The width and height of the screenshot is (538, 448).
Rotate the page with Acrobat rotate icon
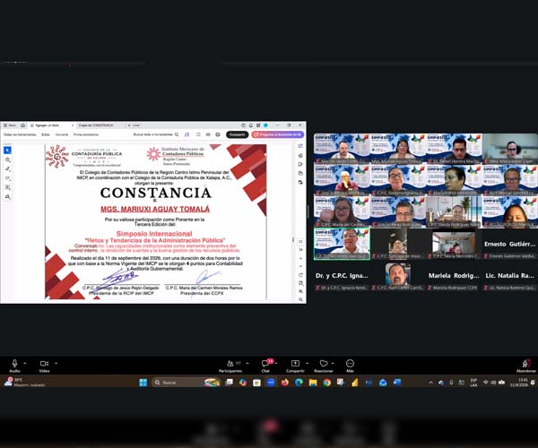point(300,275)
